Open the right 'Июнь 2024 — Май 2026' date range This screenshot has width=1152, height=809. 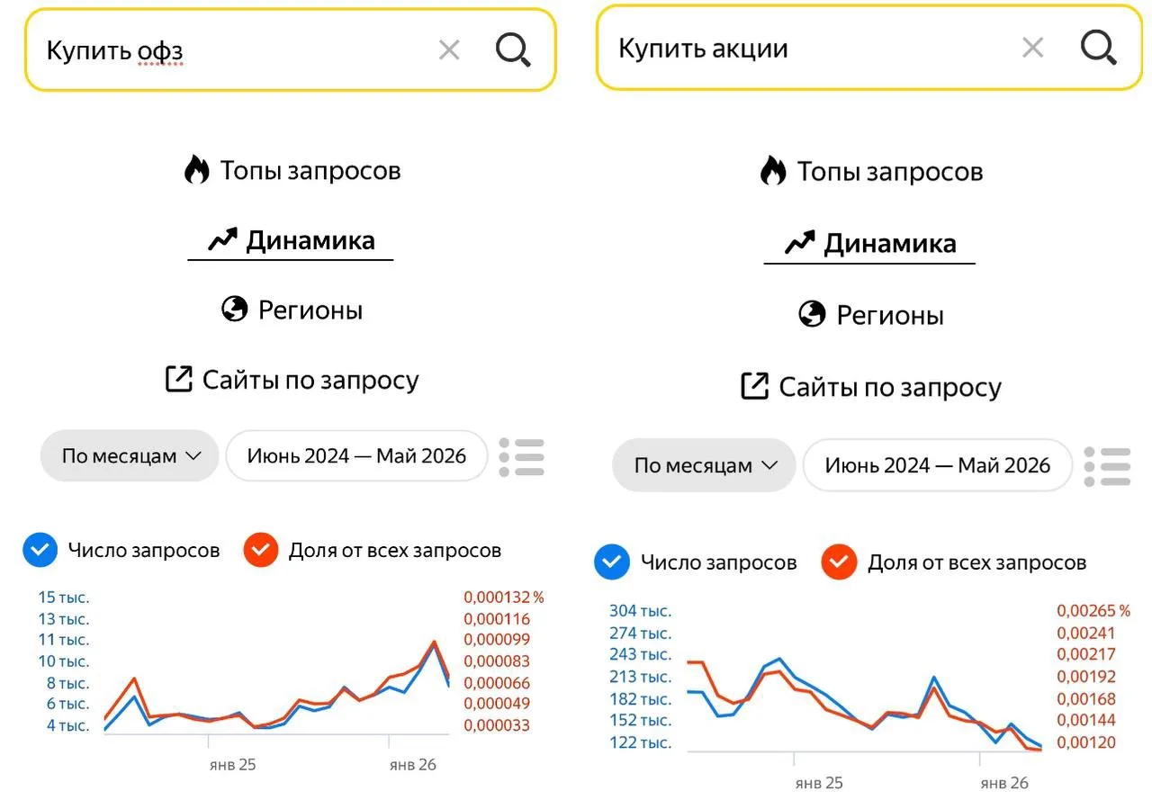point(938,465)
